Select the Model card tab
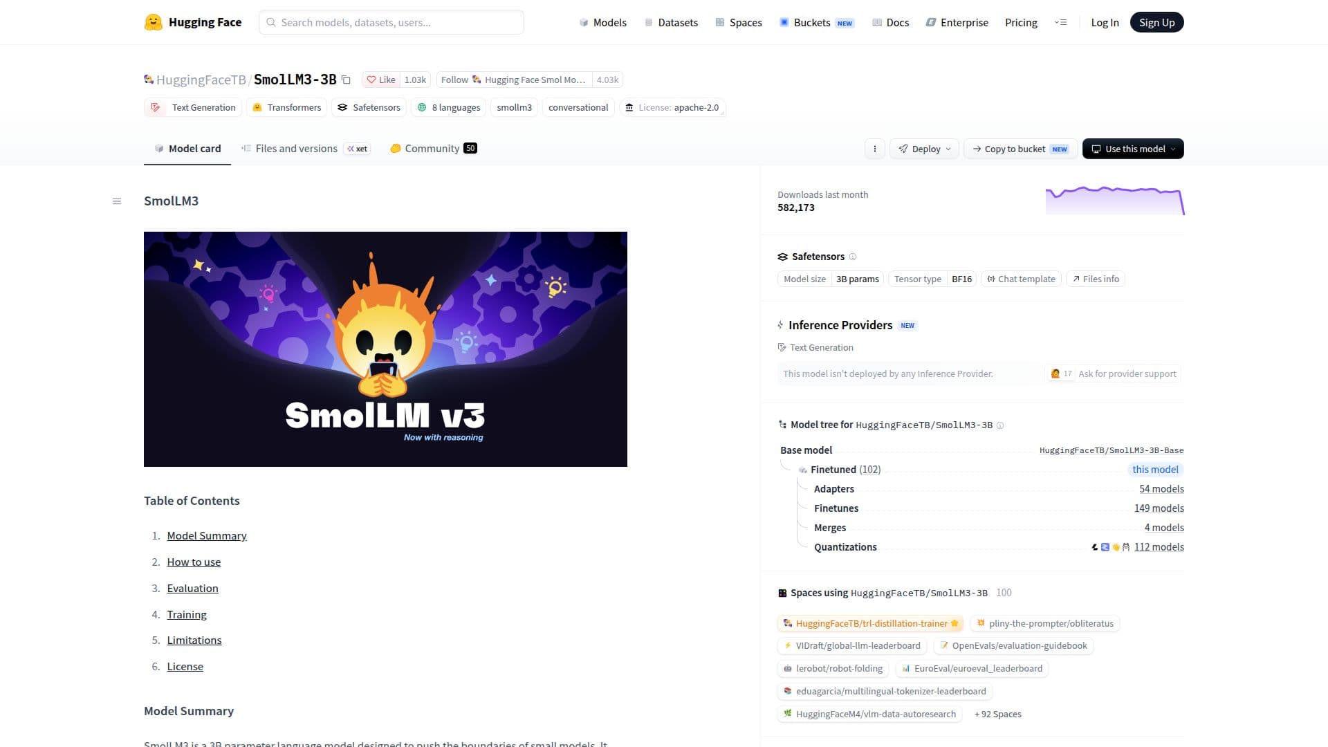 [187, 149]
